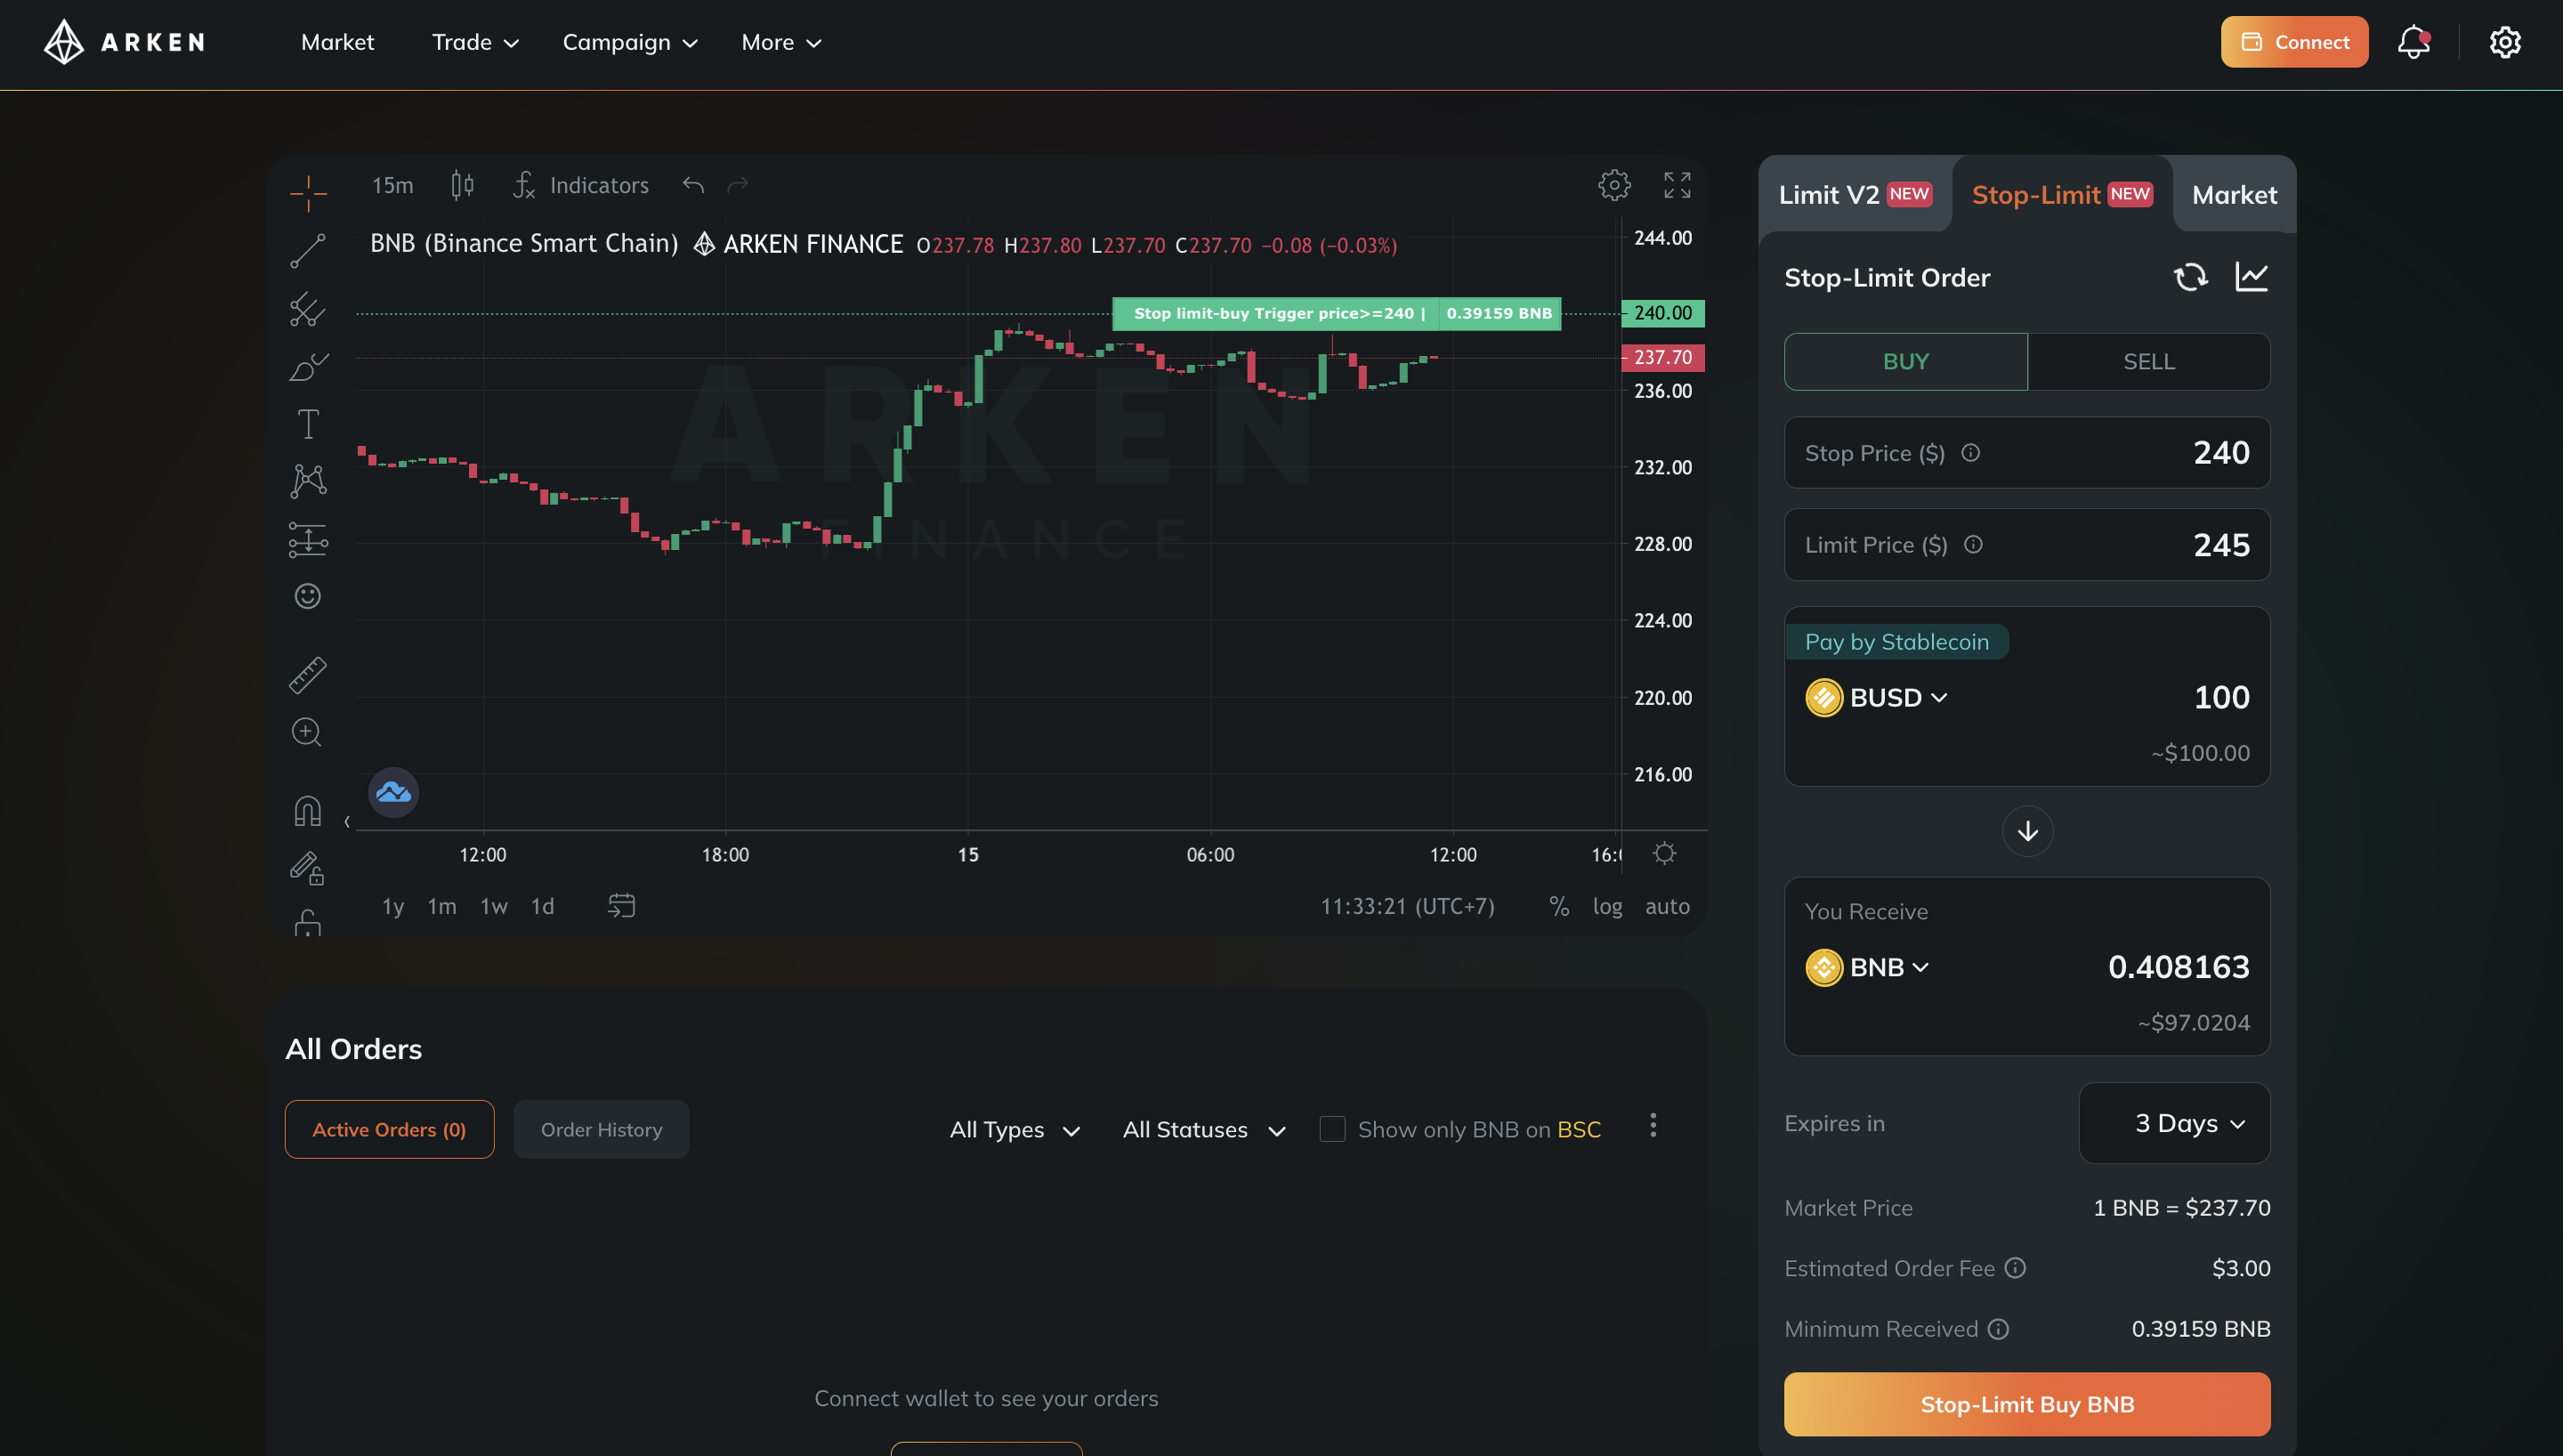Select the brush drawing tool
Image resolution: width=2563 pixels, height=1456 pixels.
(308, 367)
